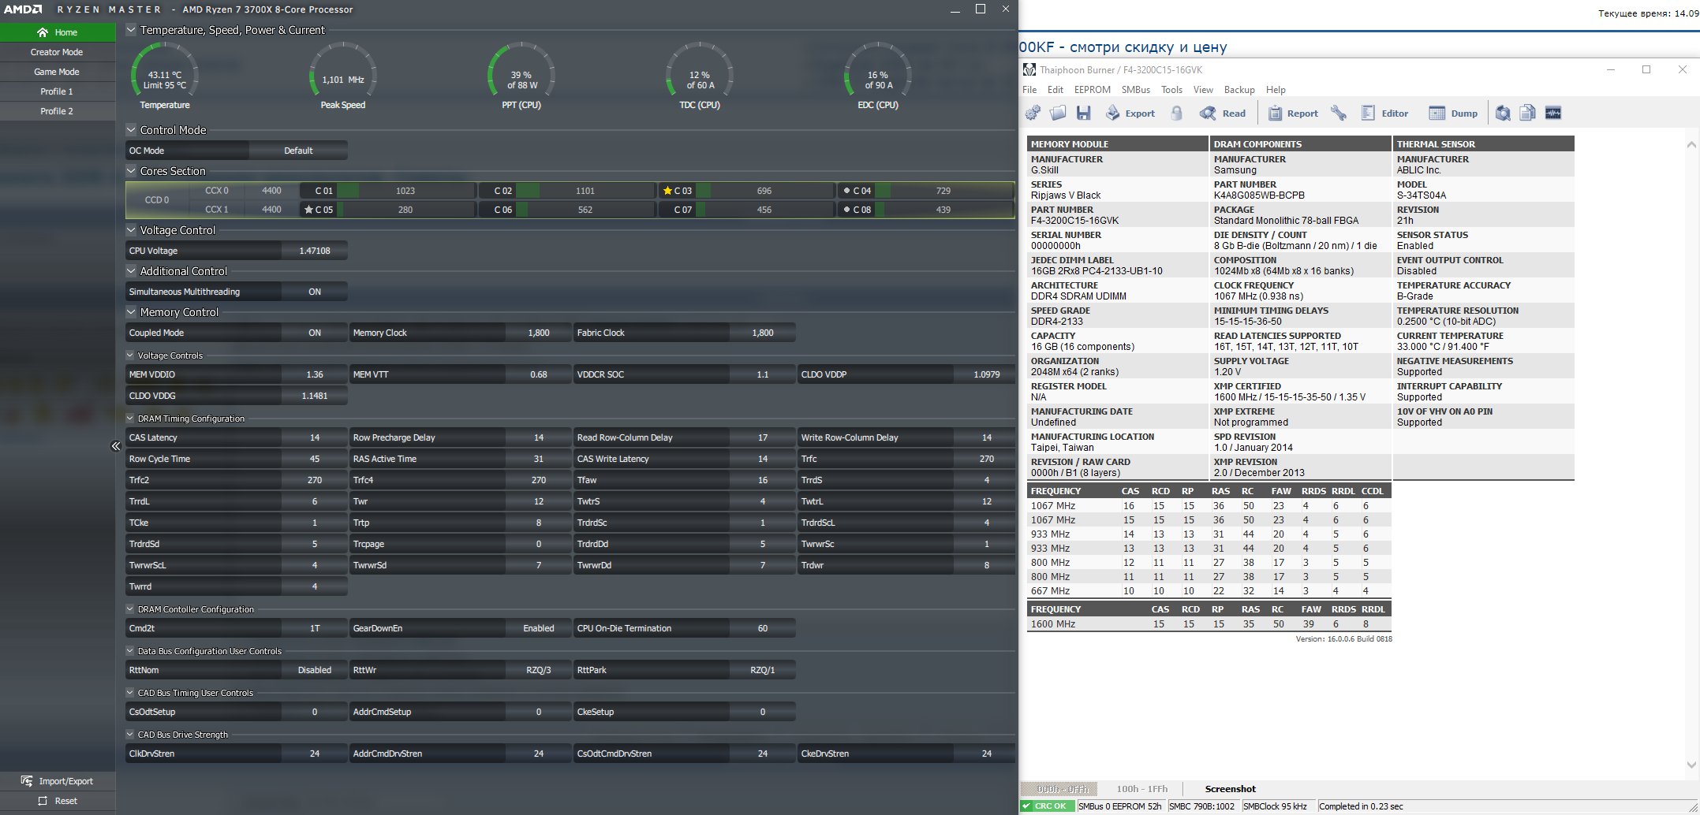Toggle GearDownEn Enabled value
Viewport: 1700px width, 815px height.
(x=539, y=628)
